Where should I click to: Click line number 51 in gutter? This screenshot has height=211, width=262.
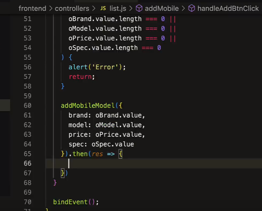click(x=28, y=19)
